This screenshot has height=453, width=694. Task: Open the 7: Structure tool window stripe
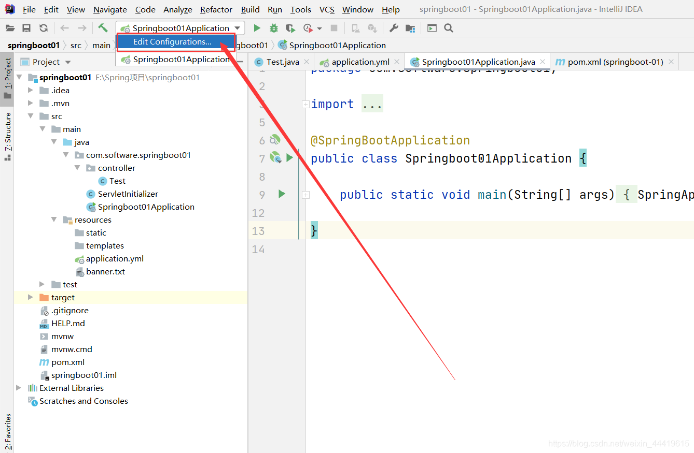8,136
